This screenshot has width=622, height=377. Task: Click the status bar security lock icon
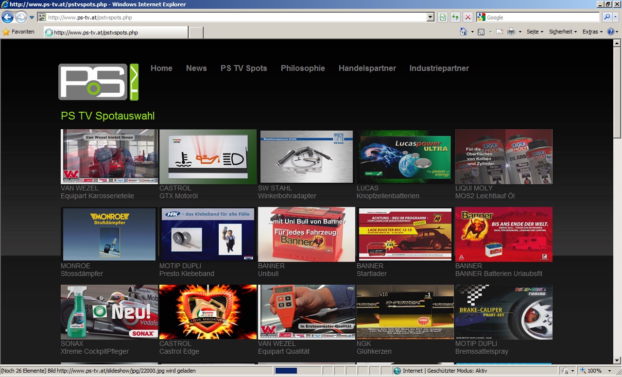click(566, 371)
